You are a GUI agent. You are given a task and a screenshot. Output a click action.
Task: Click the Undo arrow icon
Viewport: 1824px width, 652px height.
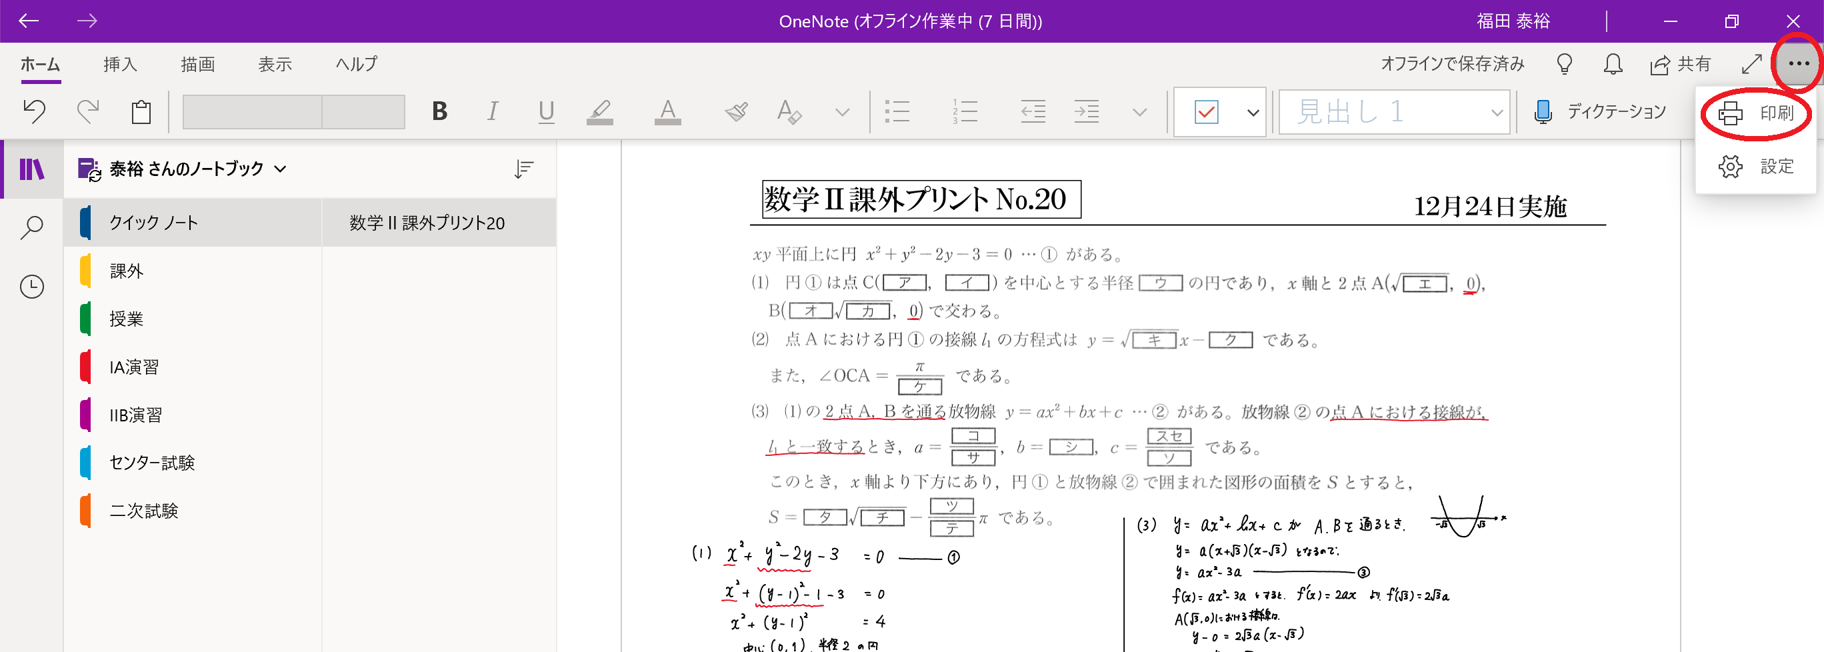coord(34,112)
